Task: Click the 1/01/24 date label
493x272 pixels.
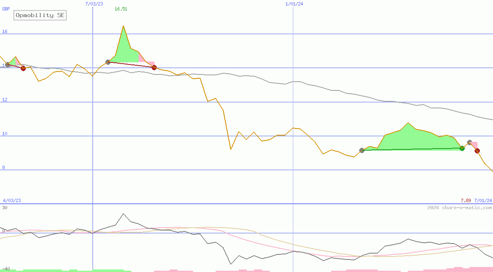Action: pyautogui.click(x=294, y=4)
